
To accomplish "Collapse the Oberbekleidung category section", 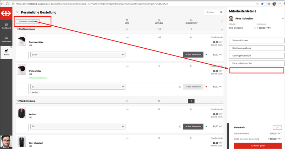I will click(x=222, y=101).
